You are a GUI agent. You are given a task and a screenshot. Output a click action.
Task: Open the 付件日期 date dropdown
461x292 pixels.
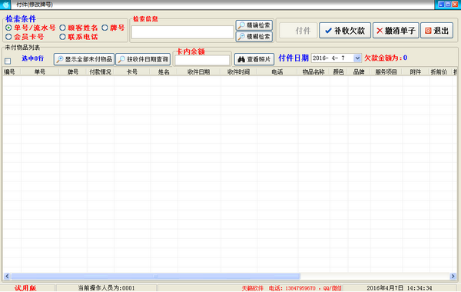pyautogui.click(x=357, y=58)
